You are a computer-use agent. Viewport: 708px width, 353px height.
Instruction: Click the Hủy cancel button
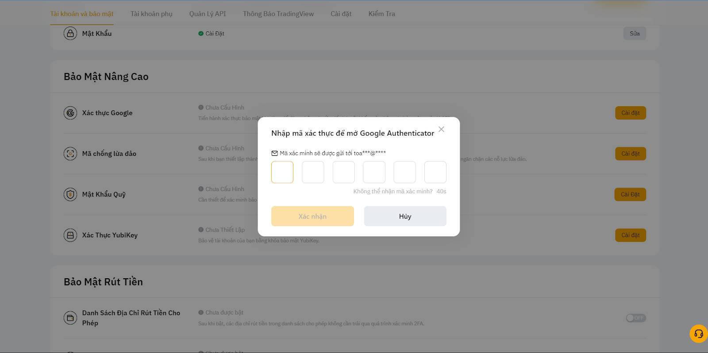(x=405, y=216)
